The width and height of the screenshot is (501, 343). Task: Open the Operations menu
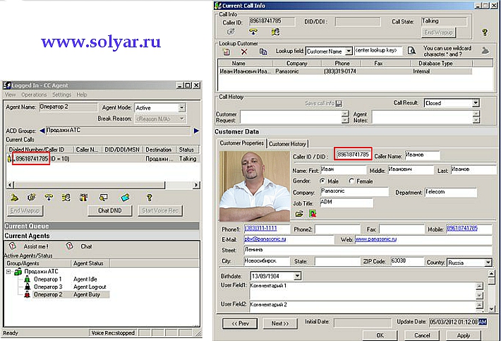[x=34, y=95]
